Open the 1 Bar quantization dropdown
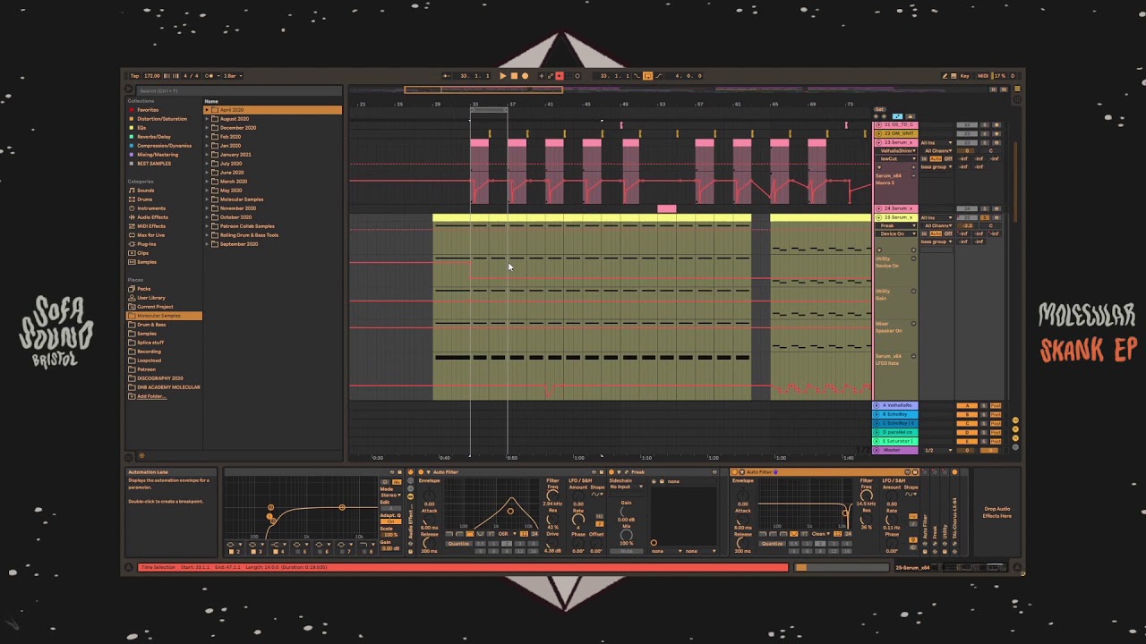The image size is (1146, 644). (233, 76)
